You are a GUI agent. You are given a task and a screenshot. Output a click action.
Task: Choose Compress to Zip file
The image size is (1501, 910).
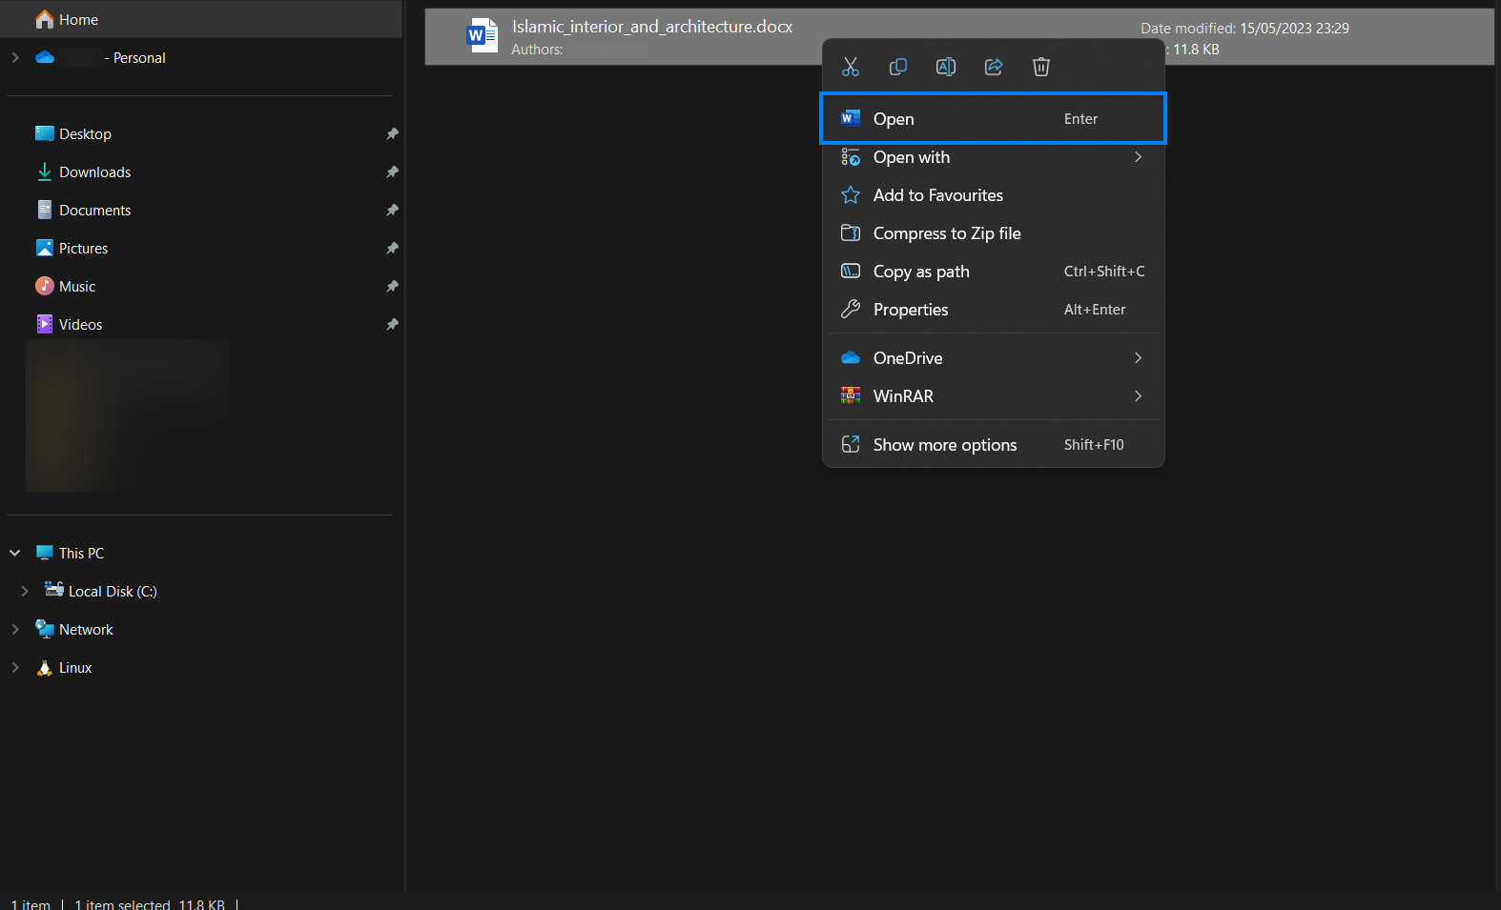coord(947,233)
